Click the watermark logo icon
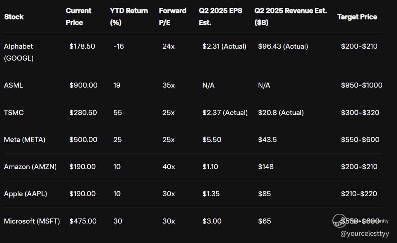Viewport: 397px width, 243px height. point(339,221)
